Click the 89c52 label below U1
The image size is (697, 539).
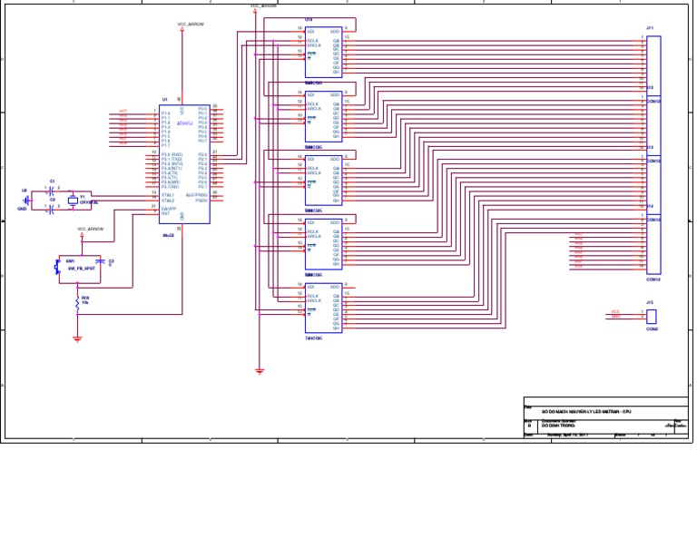pos(169,235)
